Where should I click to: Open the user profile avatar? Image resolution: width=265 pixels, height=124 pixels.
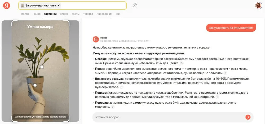[x=258, y=6]
